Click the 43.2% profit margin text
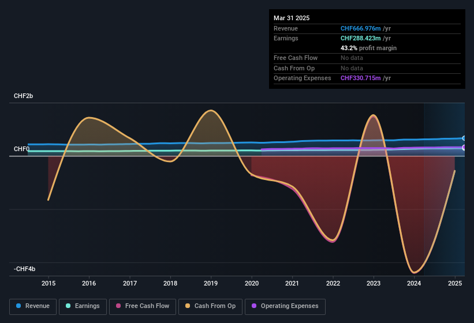This screenshot has height=323, width=474. click(368, 48)
